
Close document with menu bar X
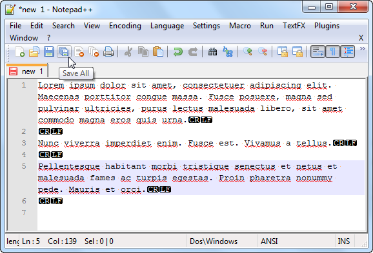pos(361,38)
